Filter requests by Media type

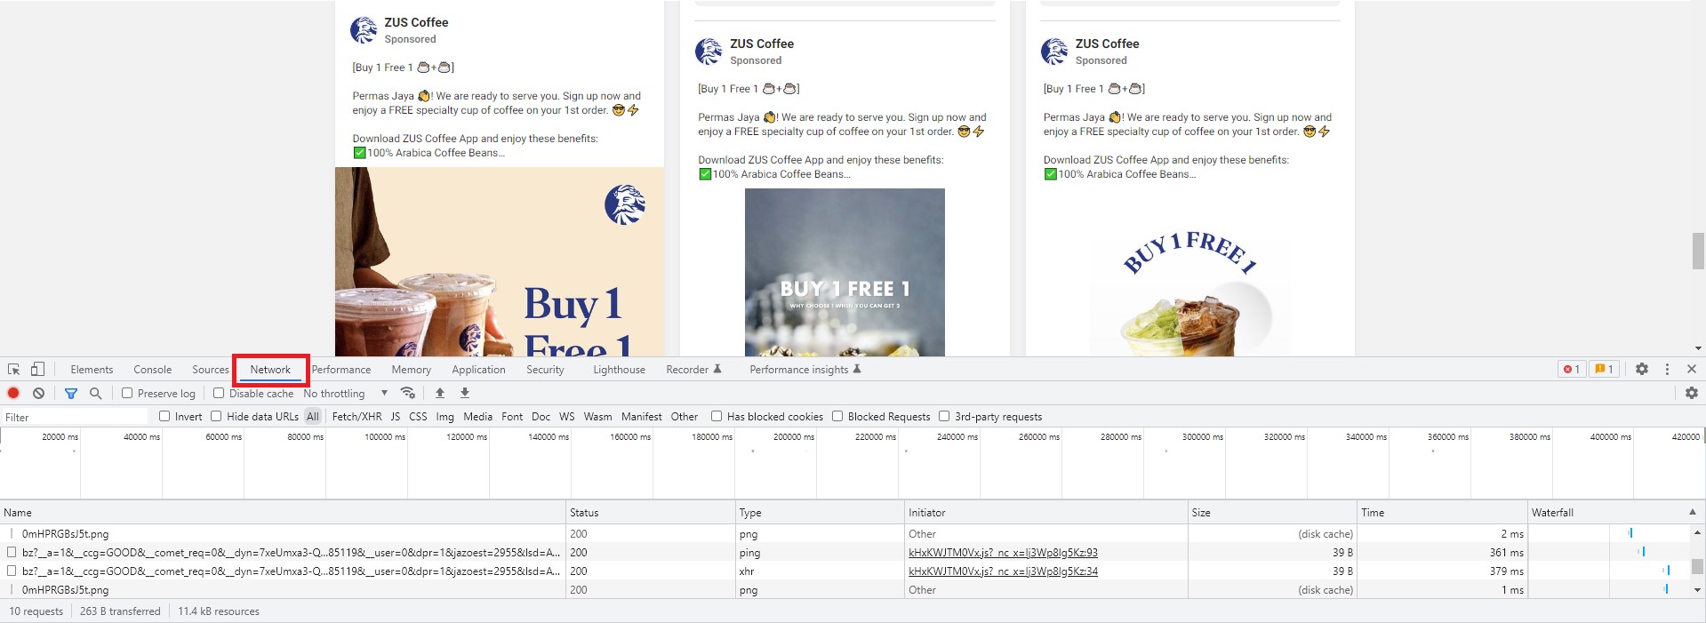pyautogui.click(x=478, y=417)
